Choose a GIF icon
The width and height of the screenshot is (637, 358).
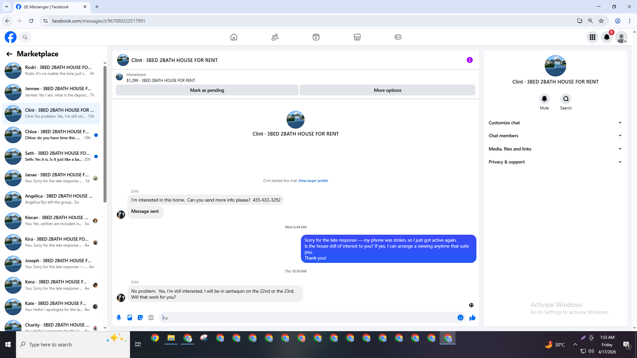point(151,318)
